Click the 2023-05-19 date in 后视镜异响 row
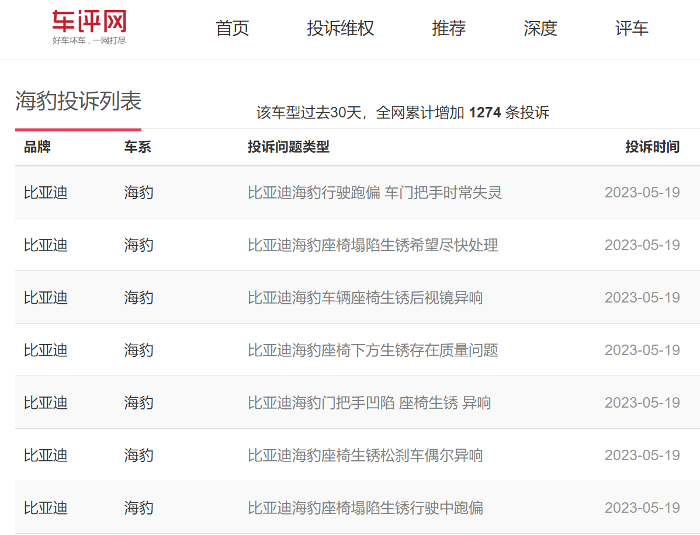 642,298
